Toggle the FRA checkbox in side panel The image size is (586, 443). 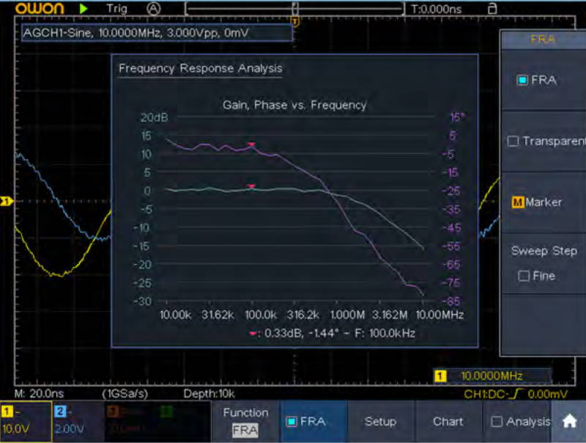click(x=522, y=80)
